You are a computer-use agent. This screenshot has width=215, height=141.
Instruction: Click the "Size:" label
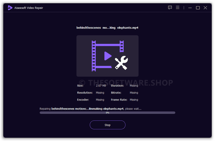[x=80, y=86]
